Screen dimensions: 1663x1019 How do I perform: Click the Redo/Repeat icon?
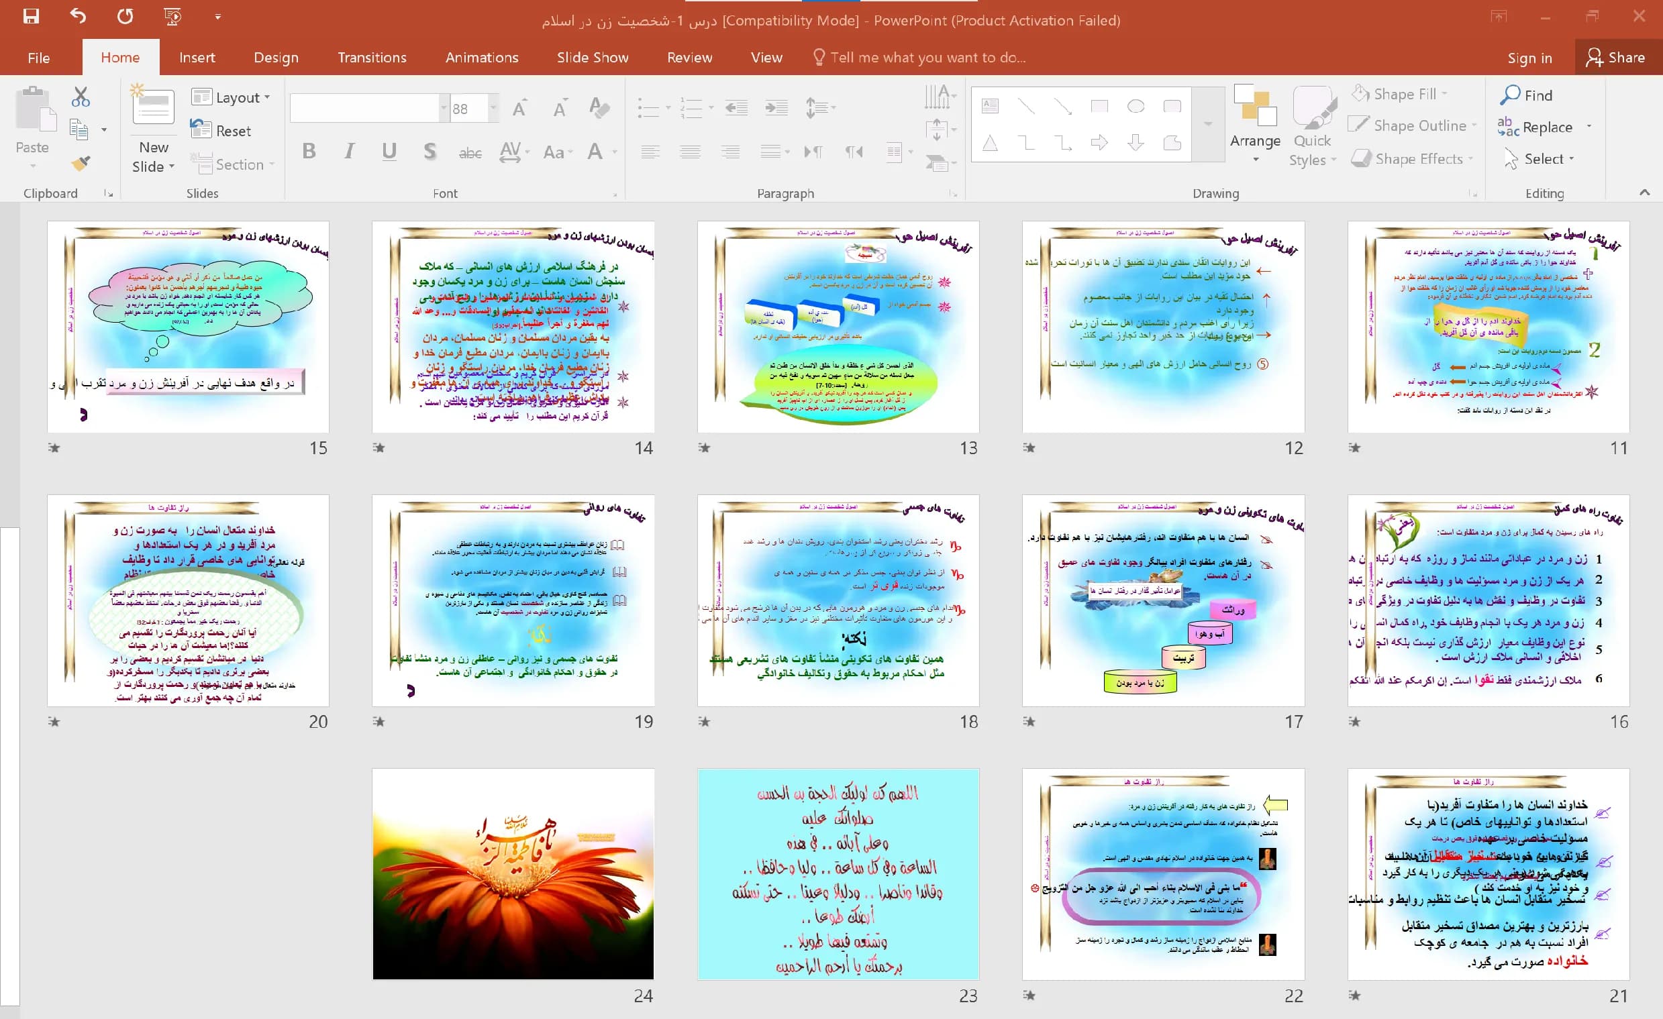click(125, 16)
